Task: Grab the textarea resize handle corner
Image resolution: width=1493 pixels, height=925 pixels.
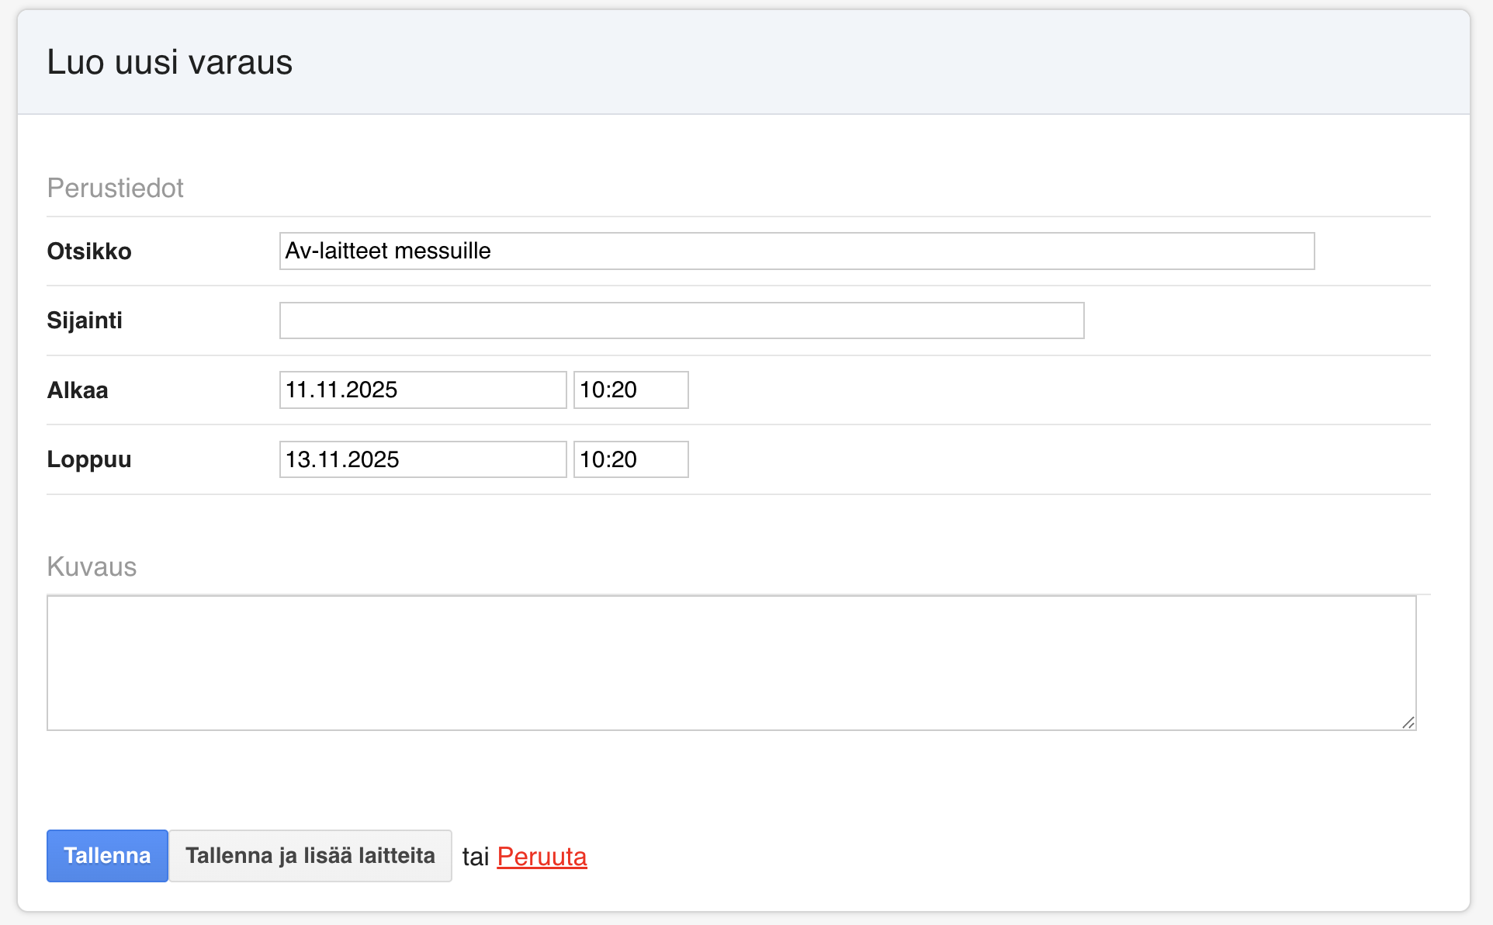Action: pos(1408,722)
